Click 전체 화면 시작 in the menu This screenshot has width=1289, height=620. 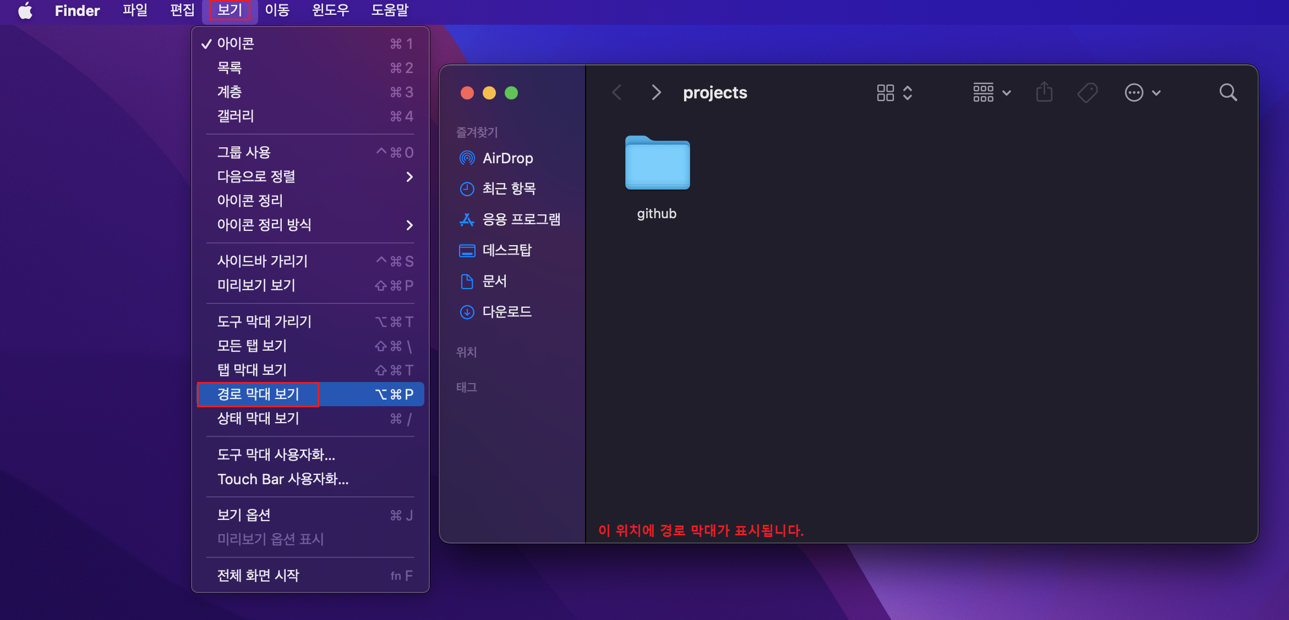(x=258, y=575)
